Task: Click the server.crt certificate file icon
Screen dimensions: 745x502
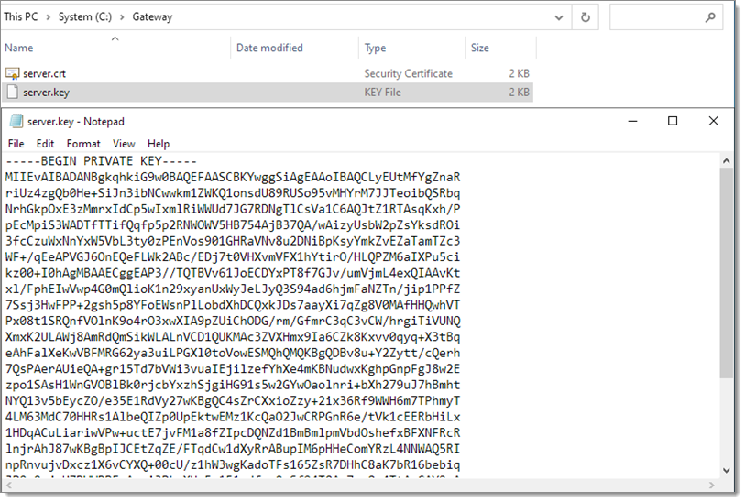Action: 12,73
